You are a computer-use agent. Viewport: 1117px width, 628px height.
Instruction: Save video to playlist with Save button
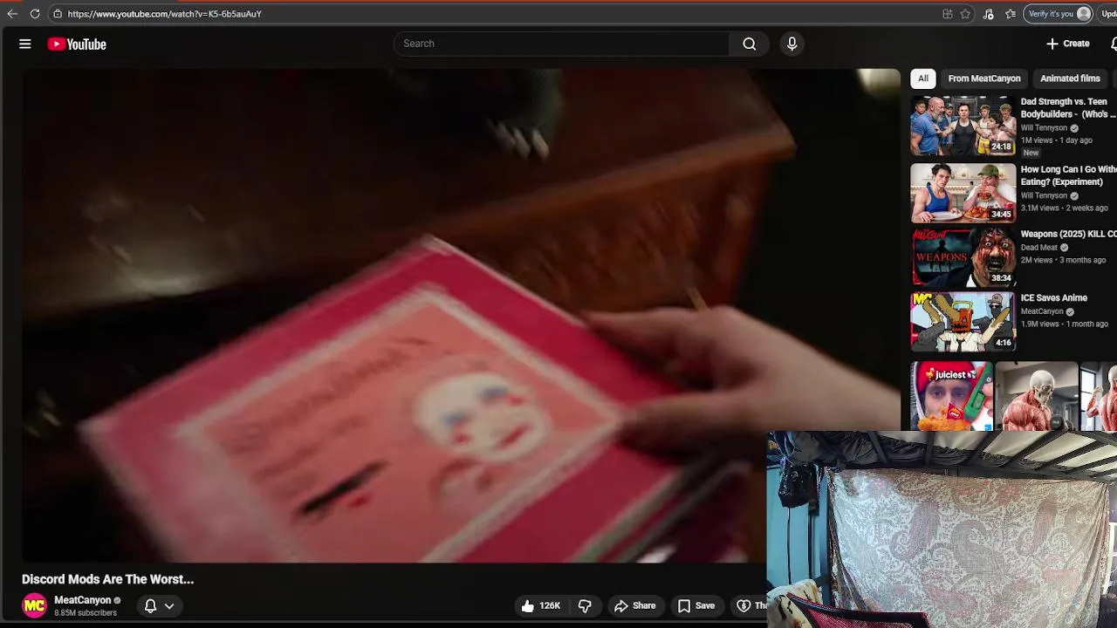[x=696, y=605]
